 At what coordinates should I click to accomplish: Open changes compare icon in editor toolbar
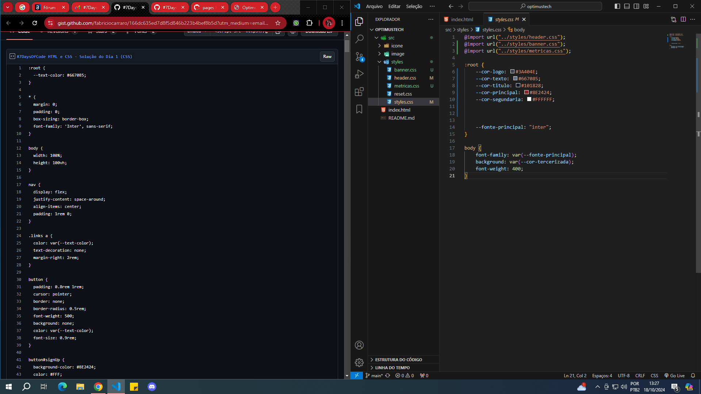pos(674,19)
